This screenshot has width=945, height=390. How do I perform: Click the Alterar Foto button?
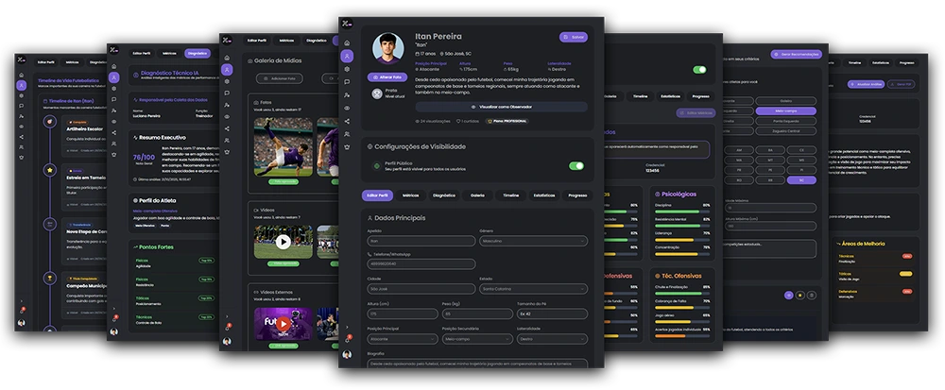[x=387, y=76]
